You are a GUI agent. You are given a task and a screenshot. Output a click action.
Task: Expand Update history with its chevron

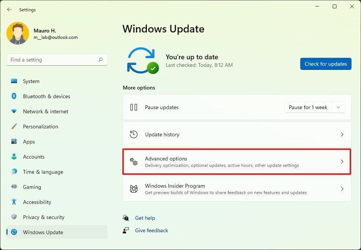[x=342, y=134]
